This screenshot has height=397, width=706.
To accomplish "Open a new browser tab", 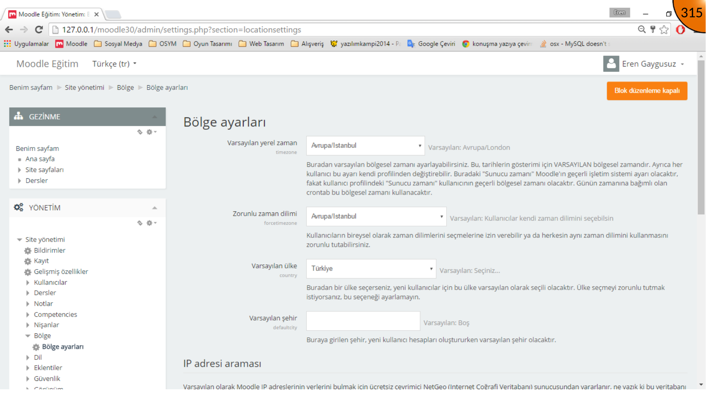I will (113, 14).
